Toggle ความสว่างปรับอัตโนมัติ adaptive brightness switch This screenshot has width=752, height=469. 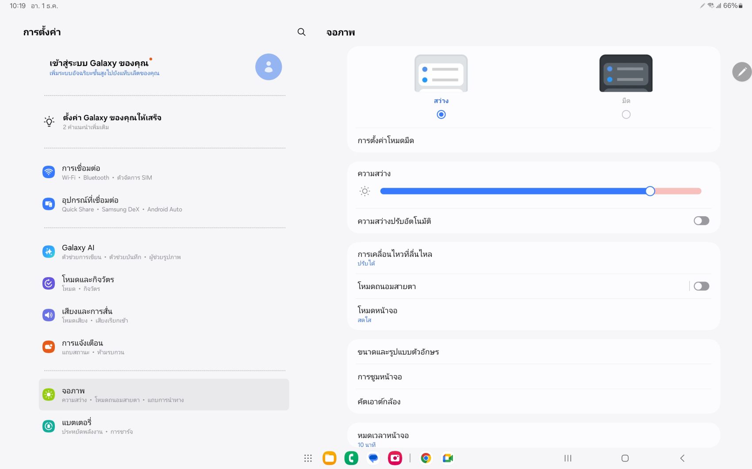(x=701, y=221)
